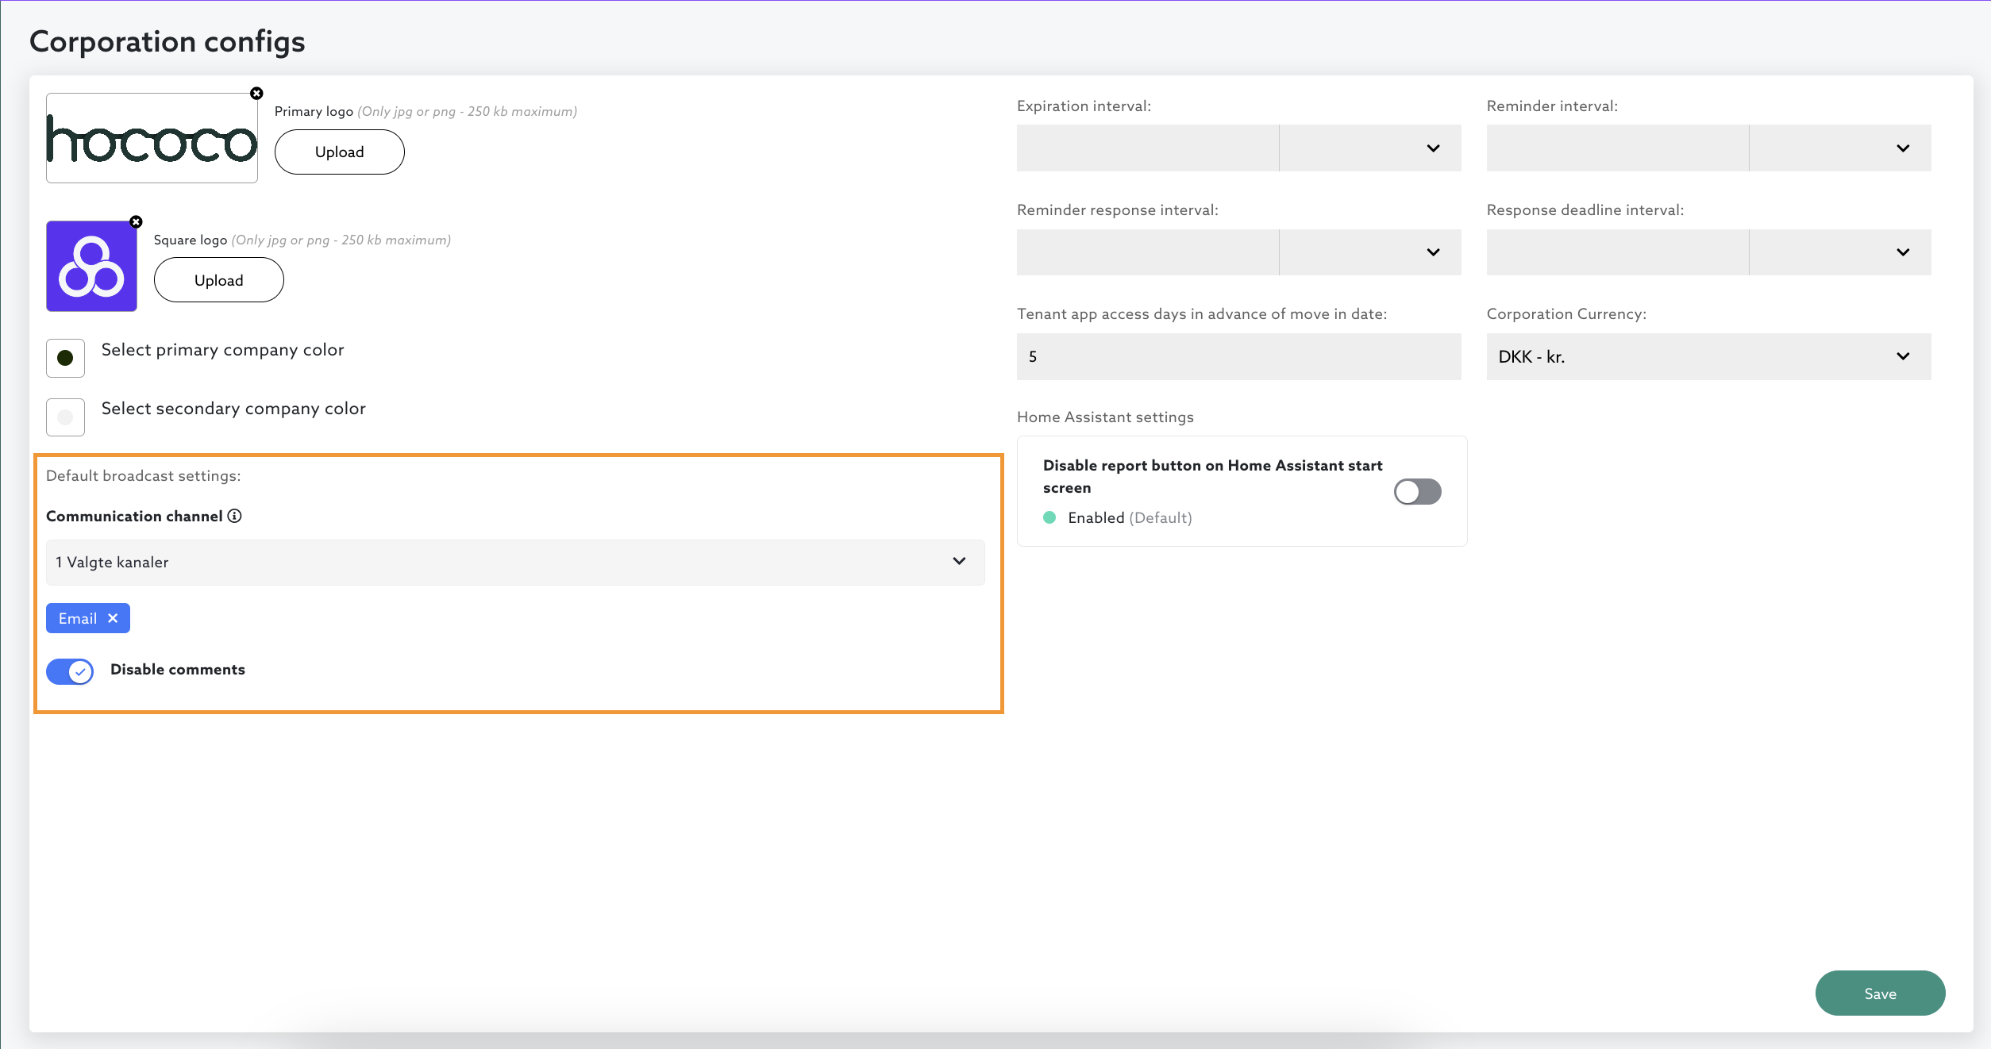Viewport: 1991px width, 1049px height.
Task: Click Upload for the square logo
Action: pos(218,280)
